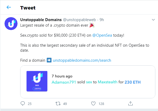The image size is (158, 111).
Task: Share the tweet via upload icon
Action: point(130,104)
